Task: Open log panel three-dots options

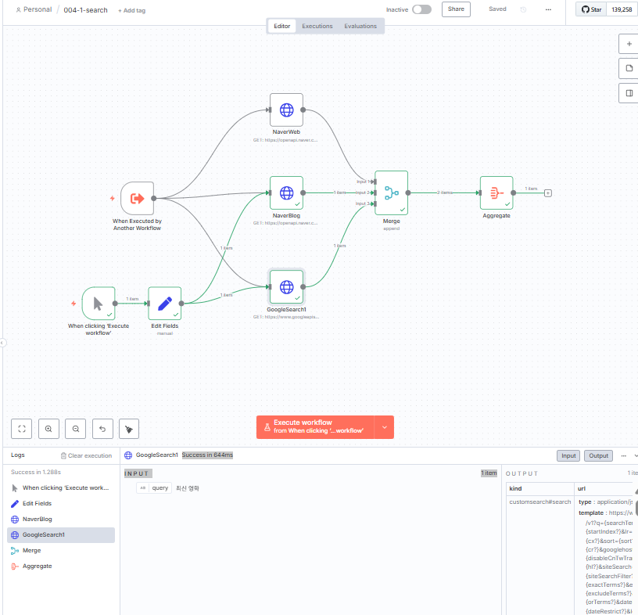Action: click(623, 455)
